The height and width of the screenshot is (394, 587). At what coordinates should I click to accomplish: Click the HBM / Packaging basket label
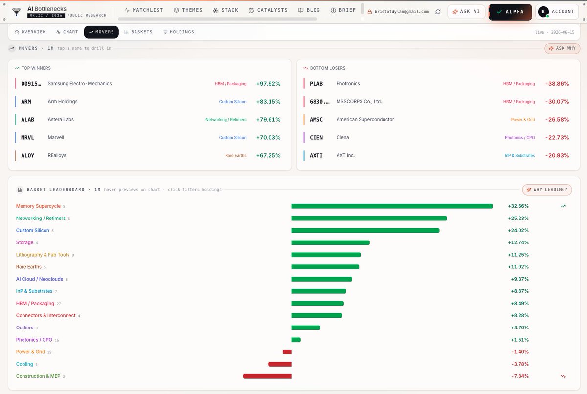35,304
